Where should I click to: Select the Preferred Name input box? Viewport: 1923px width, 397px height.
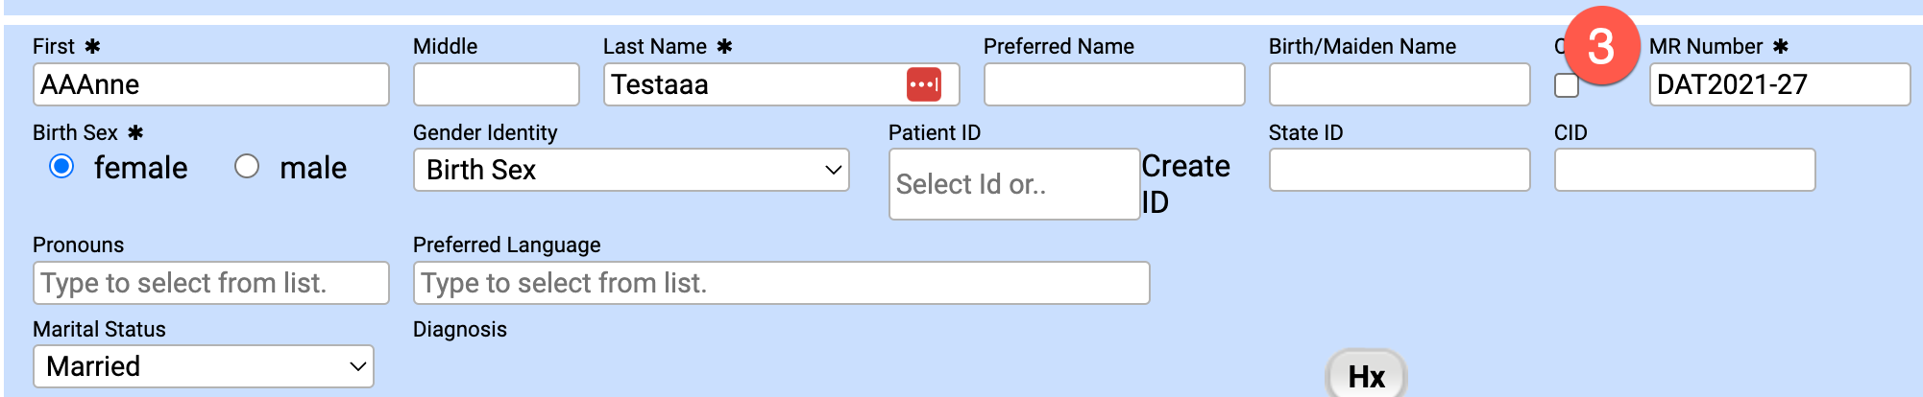point(1113,84)
